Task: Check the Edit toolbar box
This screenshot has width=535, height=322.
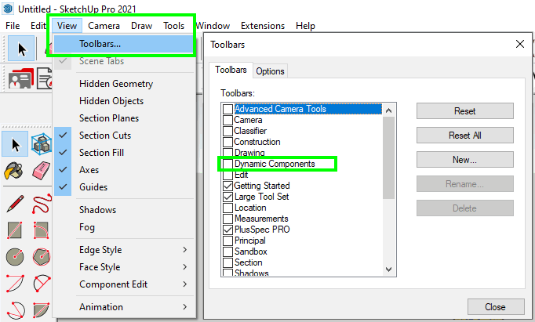Action: click(x=227, y=175)
